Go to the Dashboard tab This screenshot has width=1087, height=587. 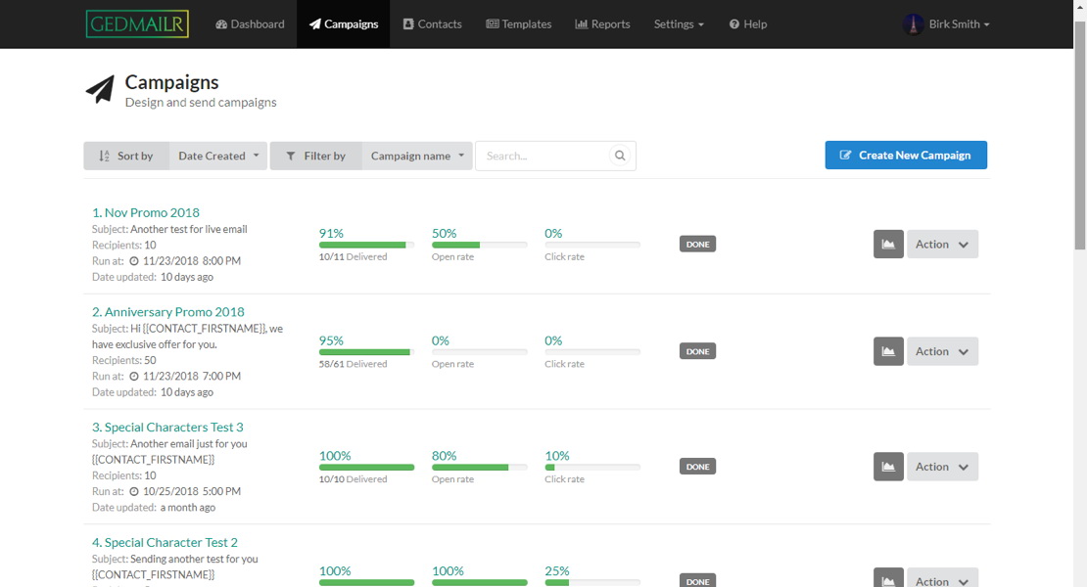point(250,24)
